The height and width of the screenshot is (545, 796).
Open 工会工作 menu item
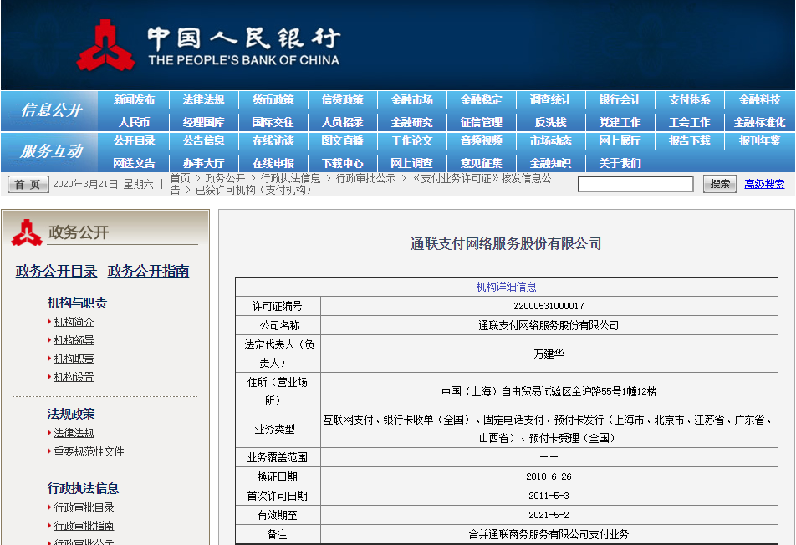[x=689, y=122]
